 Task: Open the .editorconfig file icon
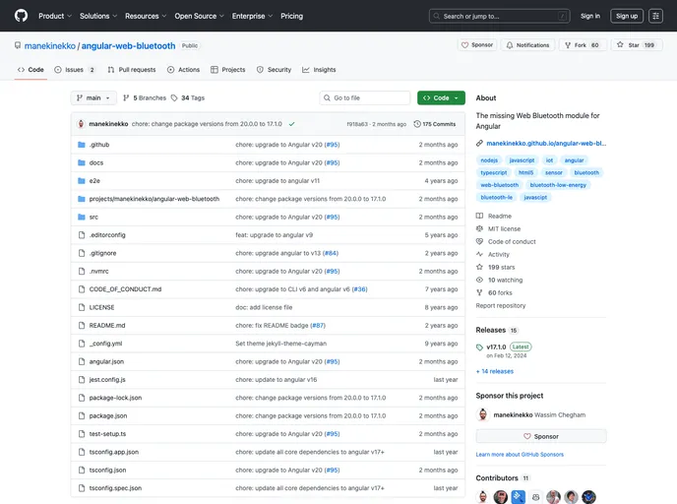(x=81, y=235)
